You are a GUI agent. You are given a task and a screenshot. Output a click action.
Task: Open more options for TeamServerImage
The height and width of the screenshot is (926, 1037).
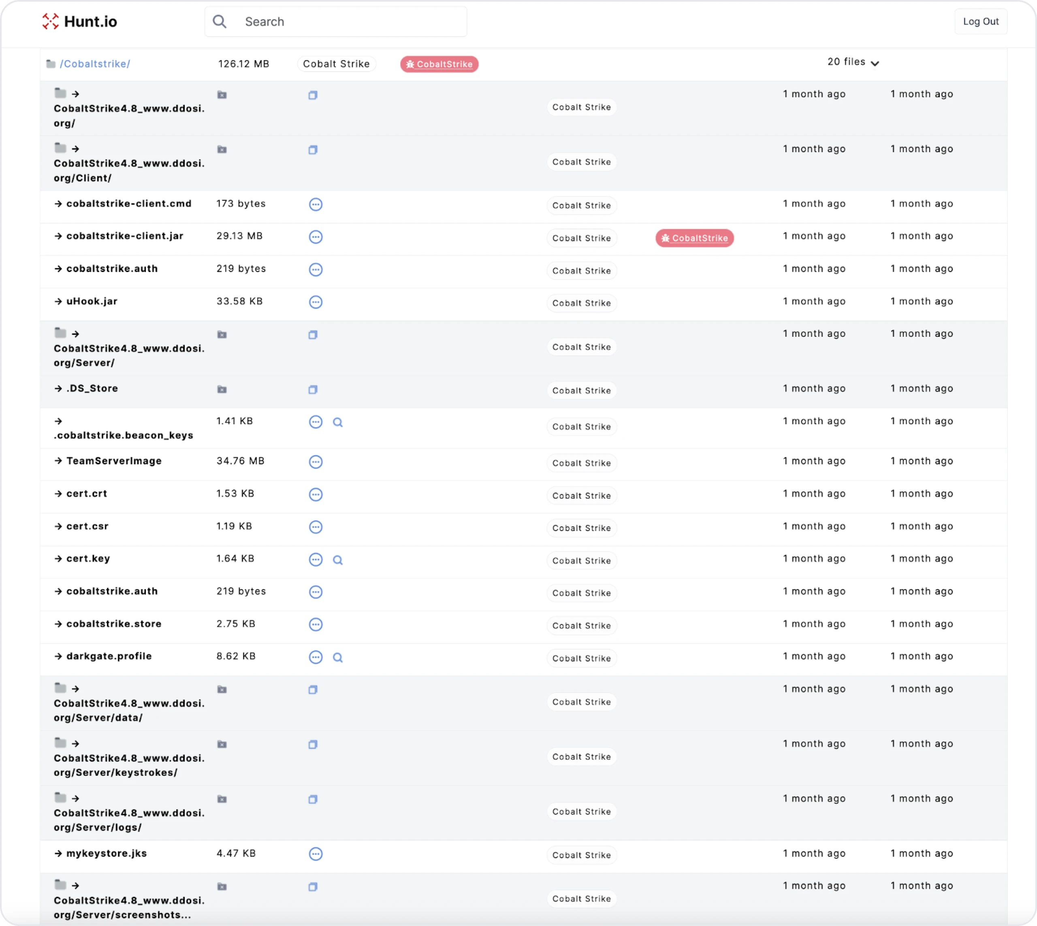tap(315, 462)
